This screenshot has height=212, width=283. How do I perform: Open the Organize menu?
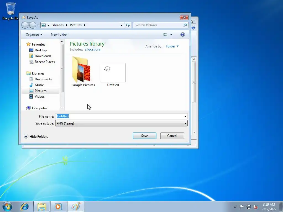point(34,35)
